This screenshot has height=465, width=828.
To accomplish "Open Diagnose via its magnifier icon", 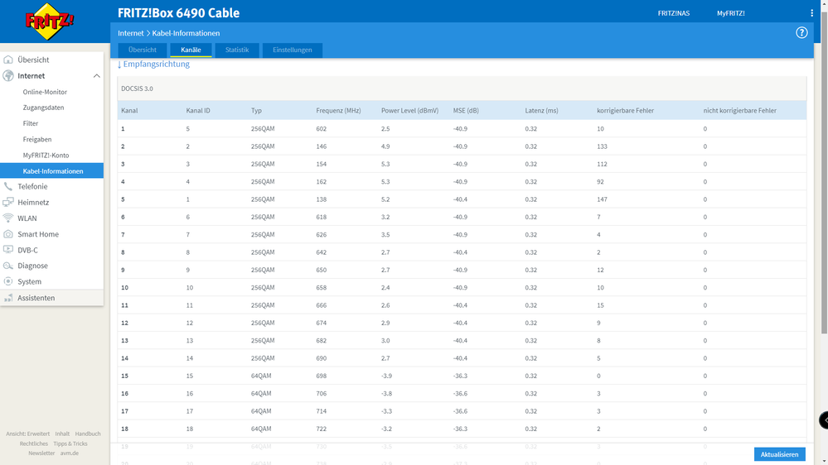I will click(9, 266).
